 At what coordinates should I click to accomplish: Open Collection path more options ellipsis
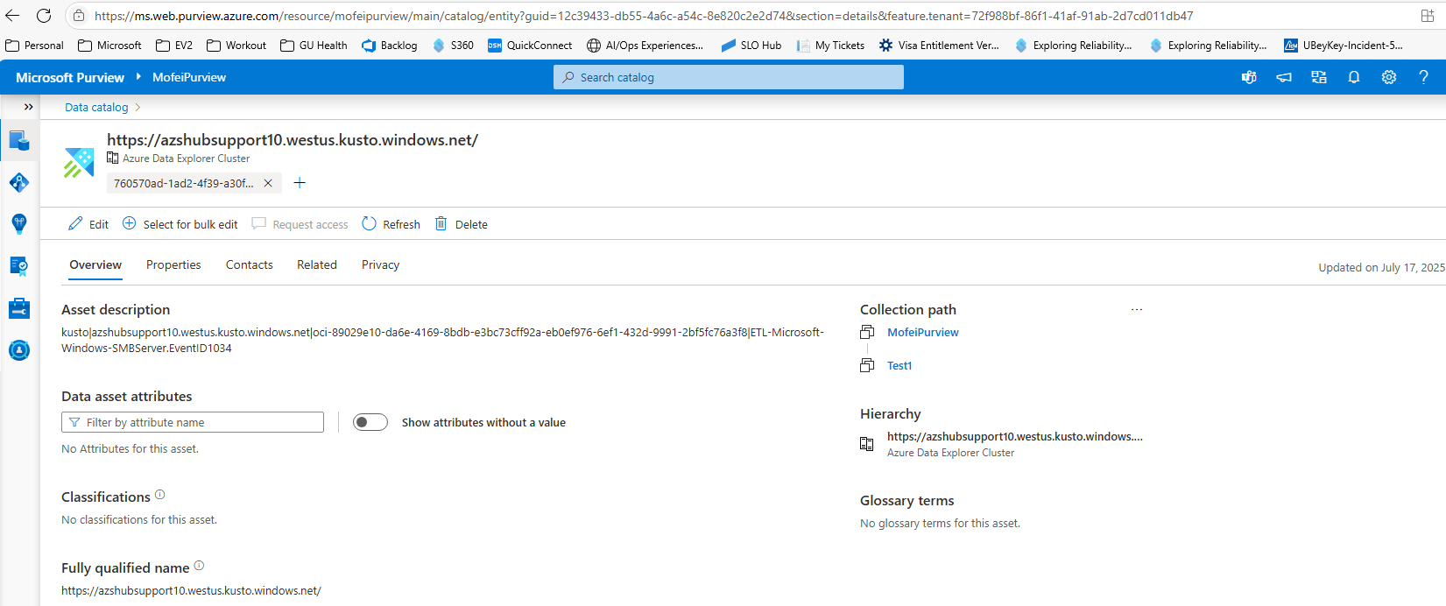(1137, 309)
